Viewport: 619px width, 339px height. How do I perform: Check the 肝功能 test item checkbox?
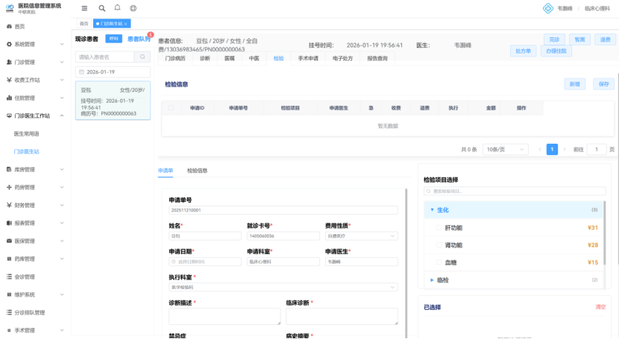point(439,228)
